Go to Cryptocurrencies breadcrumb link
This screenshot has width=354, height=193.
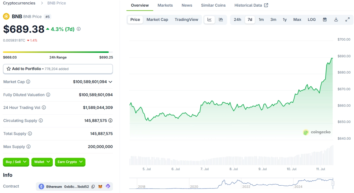pos(19,3)
